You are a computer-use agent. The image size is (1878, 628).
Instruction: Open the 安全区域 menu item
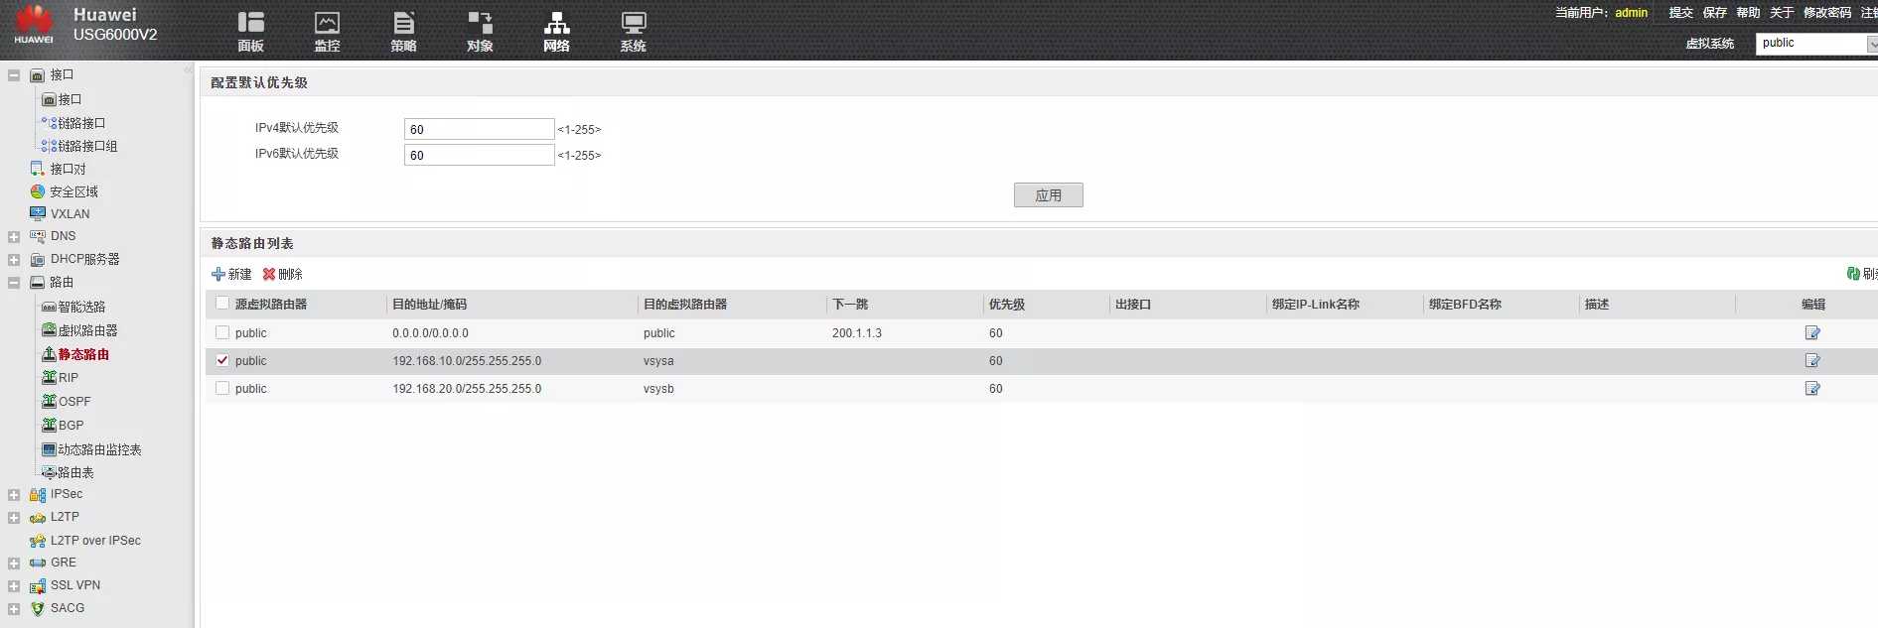tap(73, 191)
